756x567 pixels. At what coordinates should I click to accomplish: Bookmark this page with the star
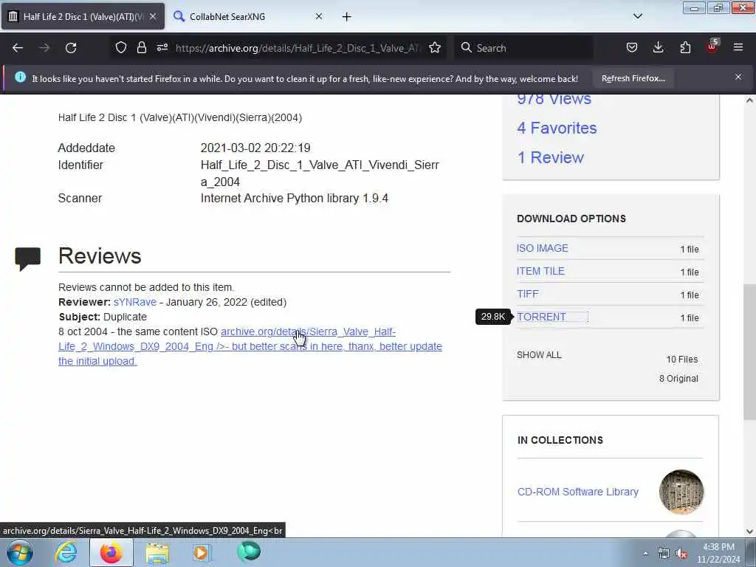coord(435,48)
